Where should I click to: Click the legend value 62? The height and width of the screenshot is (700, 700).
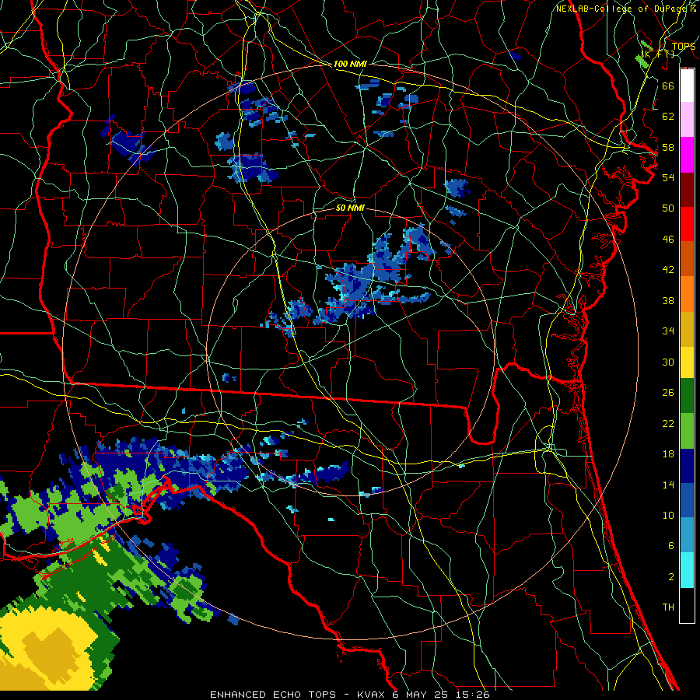668,117
